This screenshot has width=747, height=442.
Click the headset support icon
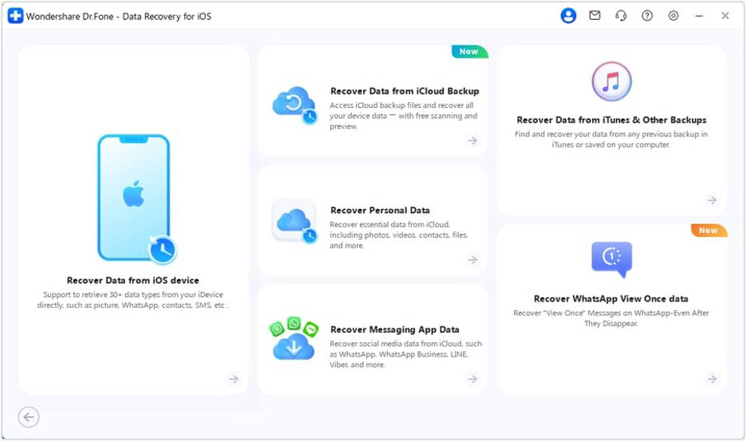point(621,16)
